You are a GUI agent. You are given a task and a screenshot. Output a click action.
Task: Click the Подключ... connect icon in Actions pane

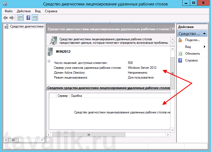[181, 40]
